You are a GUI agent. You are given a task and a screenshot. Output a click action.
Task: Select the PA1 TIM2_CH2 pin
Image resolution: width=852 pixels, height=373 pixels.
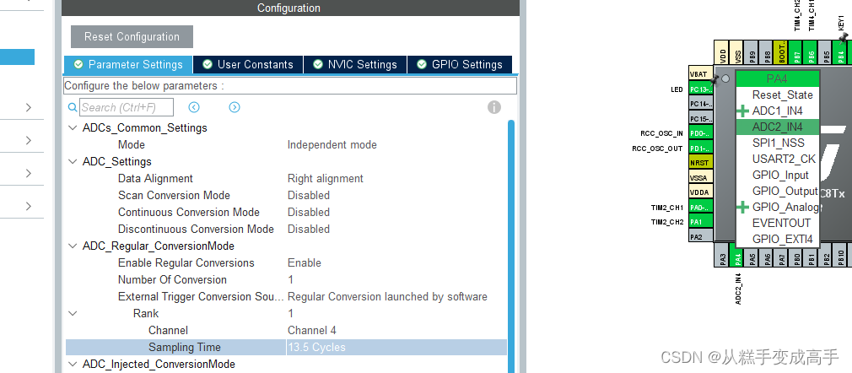click(x=700, y=222)
